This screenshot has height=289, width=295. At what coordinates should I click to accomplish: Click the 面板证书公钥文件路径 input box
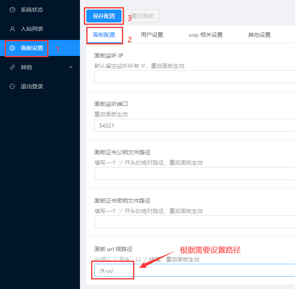tap(194, 173)
